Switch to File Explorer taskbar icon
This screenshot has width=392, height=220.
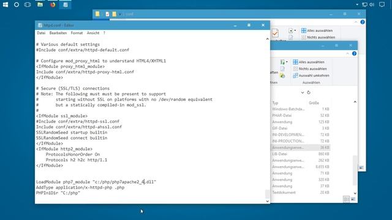point(40,4)
